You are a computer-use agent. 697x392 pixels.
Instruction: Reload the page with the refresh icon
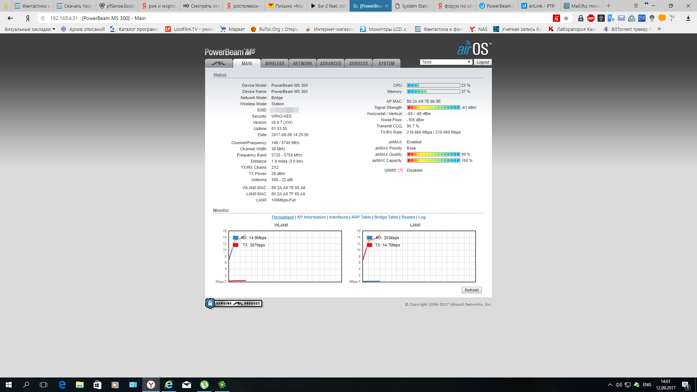click(43, 18)
